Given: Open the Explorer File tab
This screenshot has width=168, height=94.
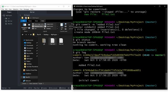Looking at the screenshot, I should pos(24,21).
